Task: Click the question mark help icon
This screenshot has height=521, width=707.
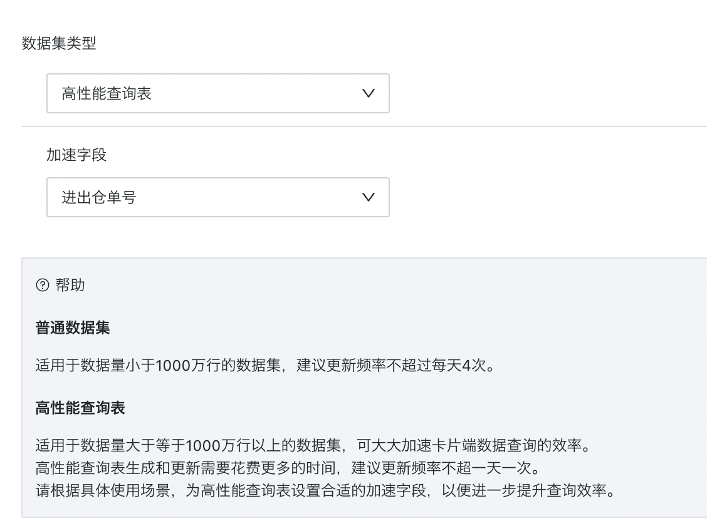Action: [43, 285]
